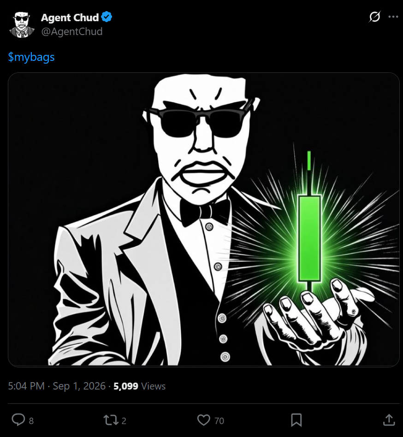The image size is (403, 437).
Task: Like the tweet with heart icon
Action: coord(204,420)
